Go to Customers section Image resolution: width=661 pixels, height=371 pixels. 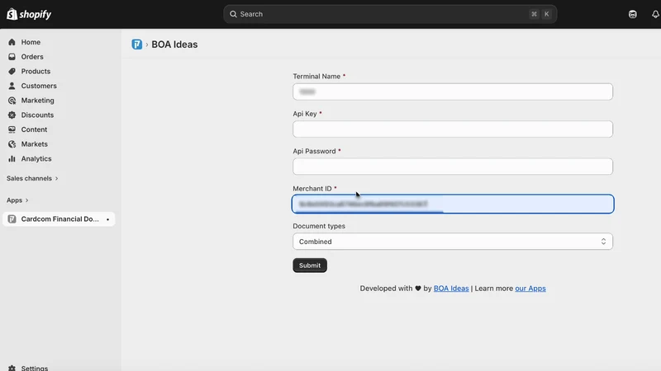tap(39, 86)
